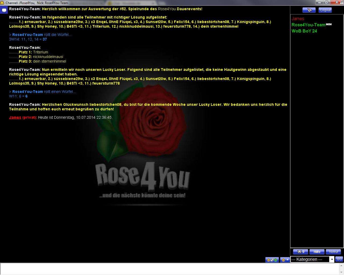Select WoB BoY 24 in user list
This screenshot has height=275, width=344.
[304, 31]
